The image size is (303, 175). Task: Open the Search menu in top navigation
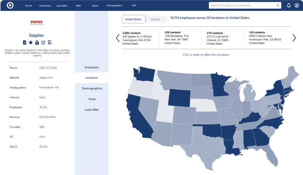28,6
